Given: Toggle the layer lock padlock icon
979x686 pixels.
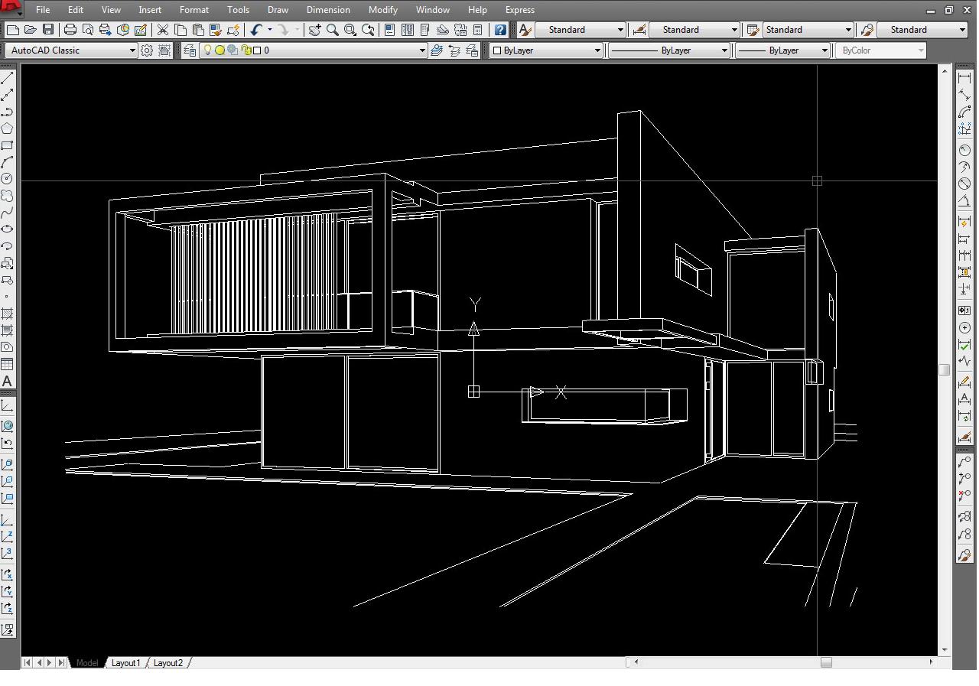Looking at the screenshot, I should tap(246, 50).
